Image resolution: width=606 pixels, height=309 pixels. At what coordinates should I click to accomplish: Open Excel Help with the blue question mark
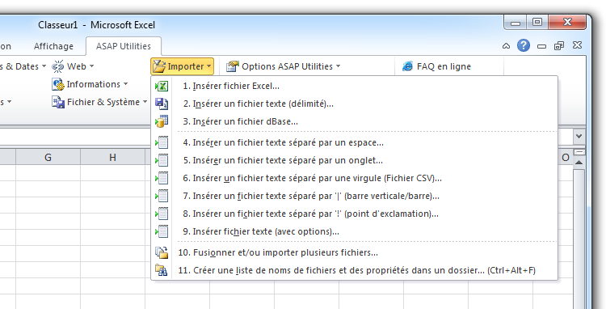tap(524, 45)
